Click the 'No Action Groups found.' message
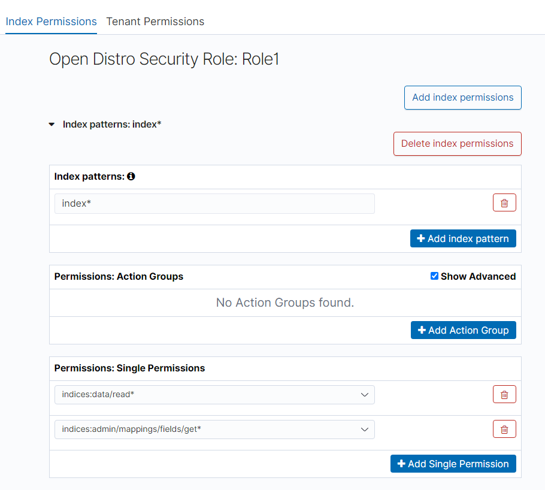 pos(285,303)
